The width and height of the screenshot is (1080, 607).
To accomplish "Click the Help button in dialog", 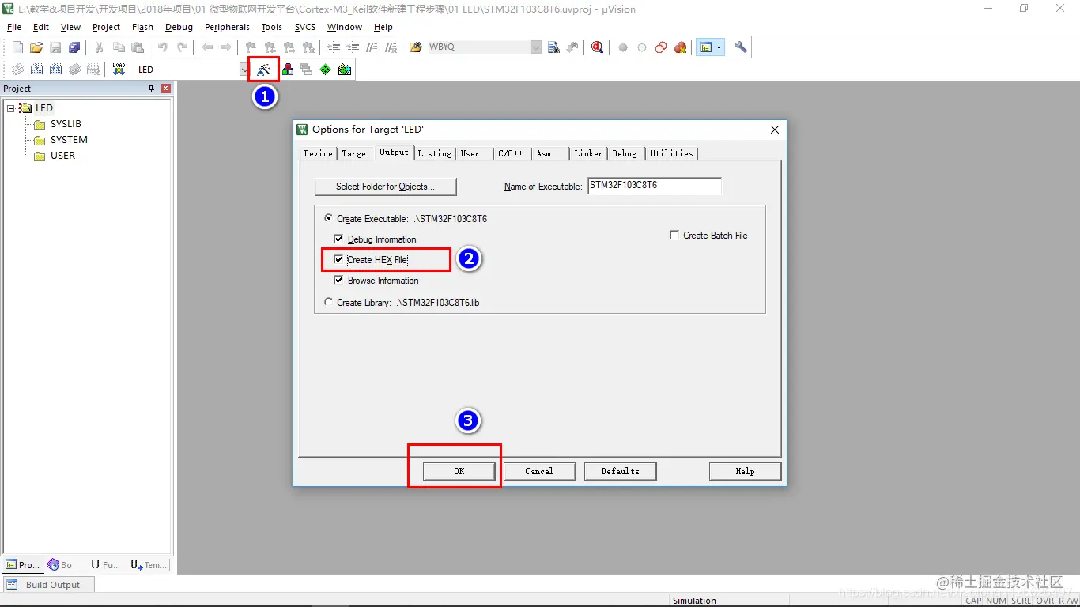I will click(x=746, y=471).
